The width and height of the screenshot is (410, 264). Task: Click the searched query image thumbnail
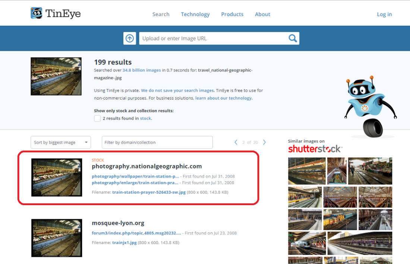coord(56,76)
